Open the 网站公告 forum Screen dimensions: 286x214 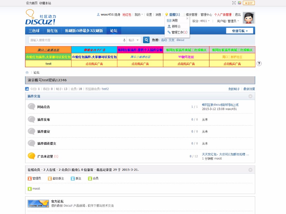[44, 107]
